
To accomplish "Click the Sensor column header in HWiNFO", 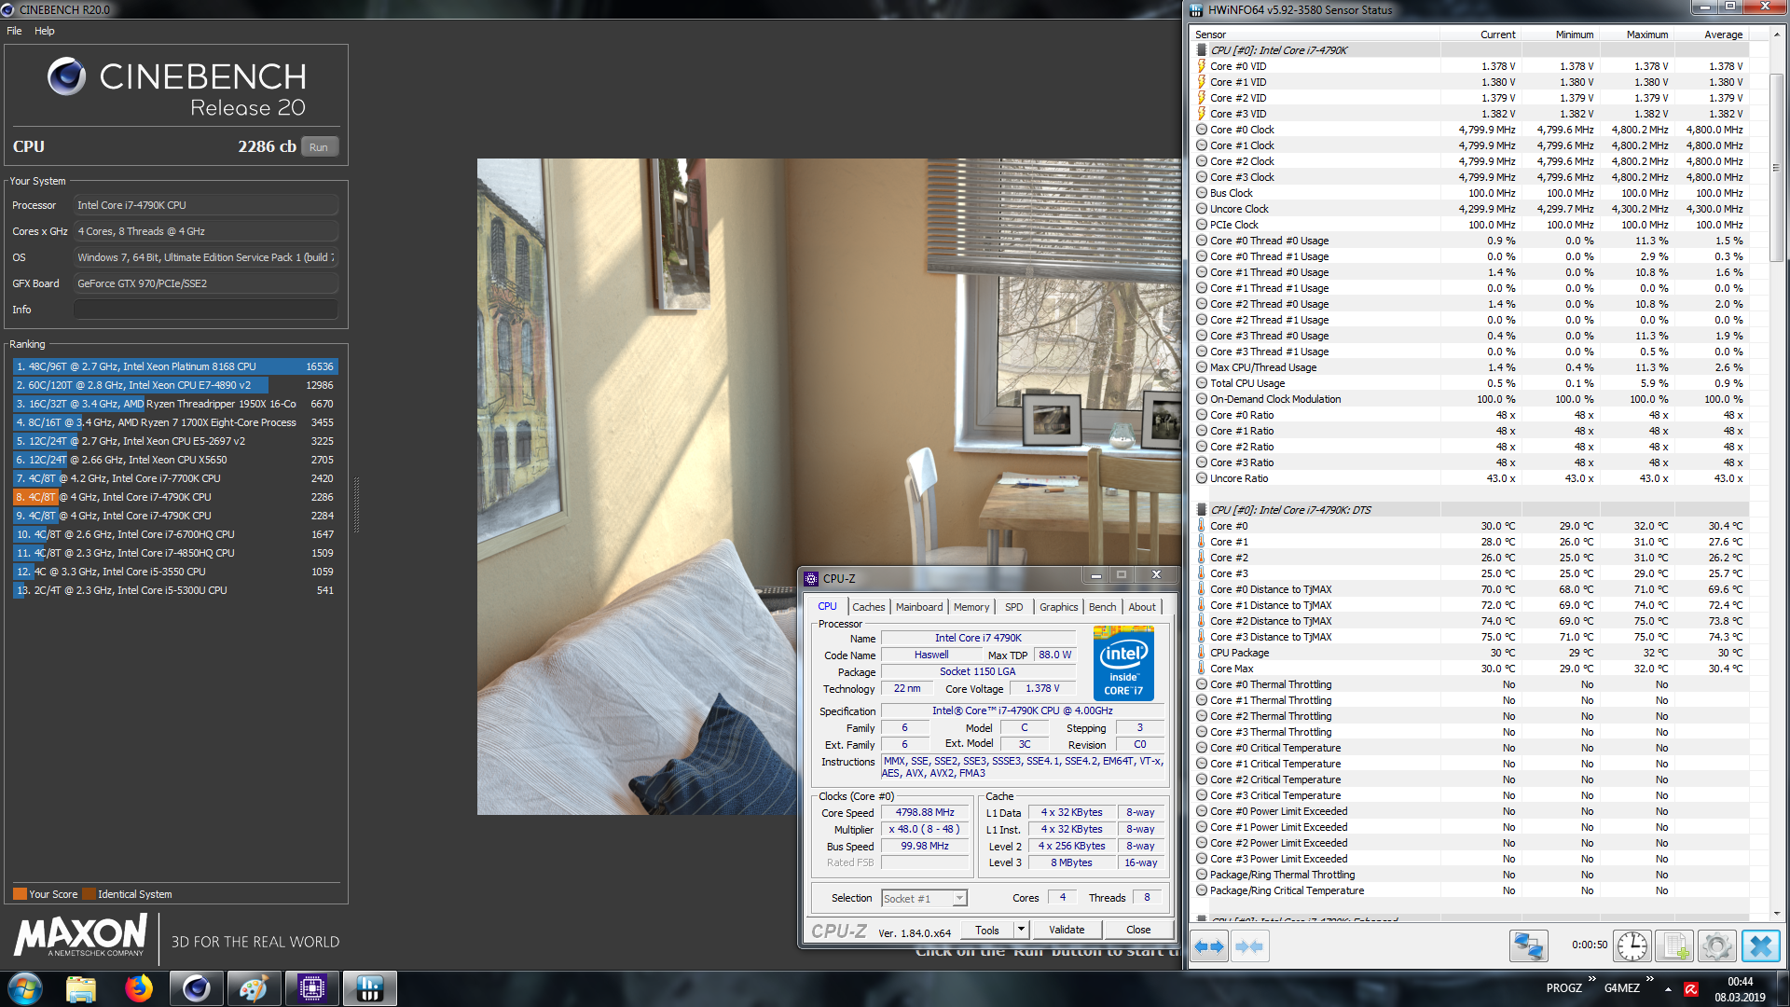I will tap(1315, 34).
